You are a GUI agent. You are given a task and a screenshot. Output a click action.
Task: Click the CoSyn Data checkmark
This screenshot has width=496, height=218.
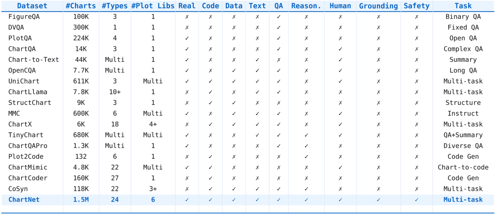[234, 189]
